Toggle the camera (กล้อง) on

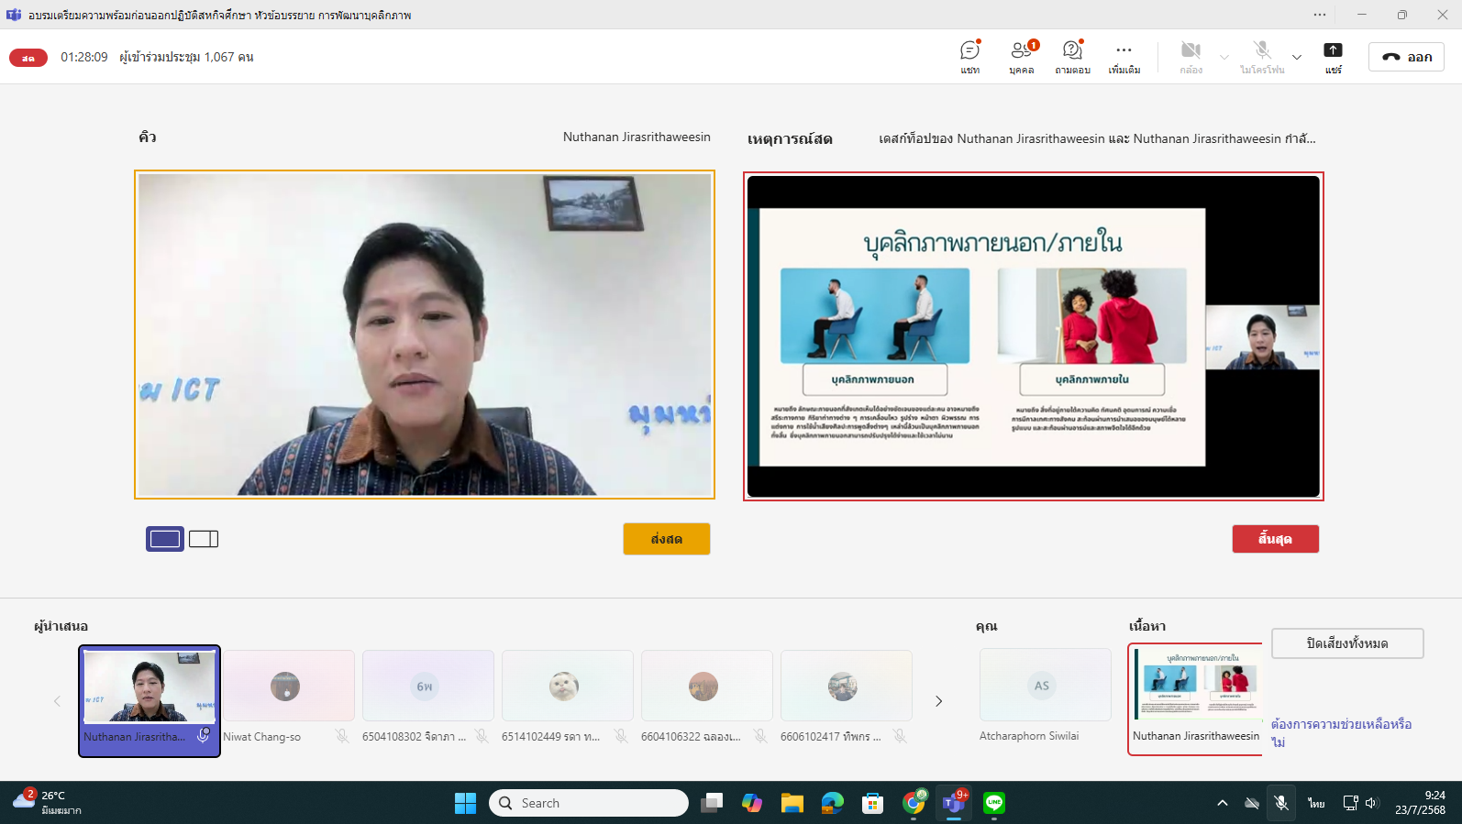[x=1191, y=56]
